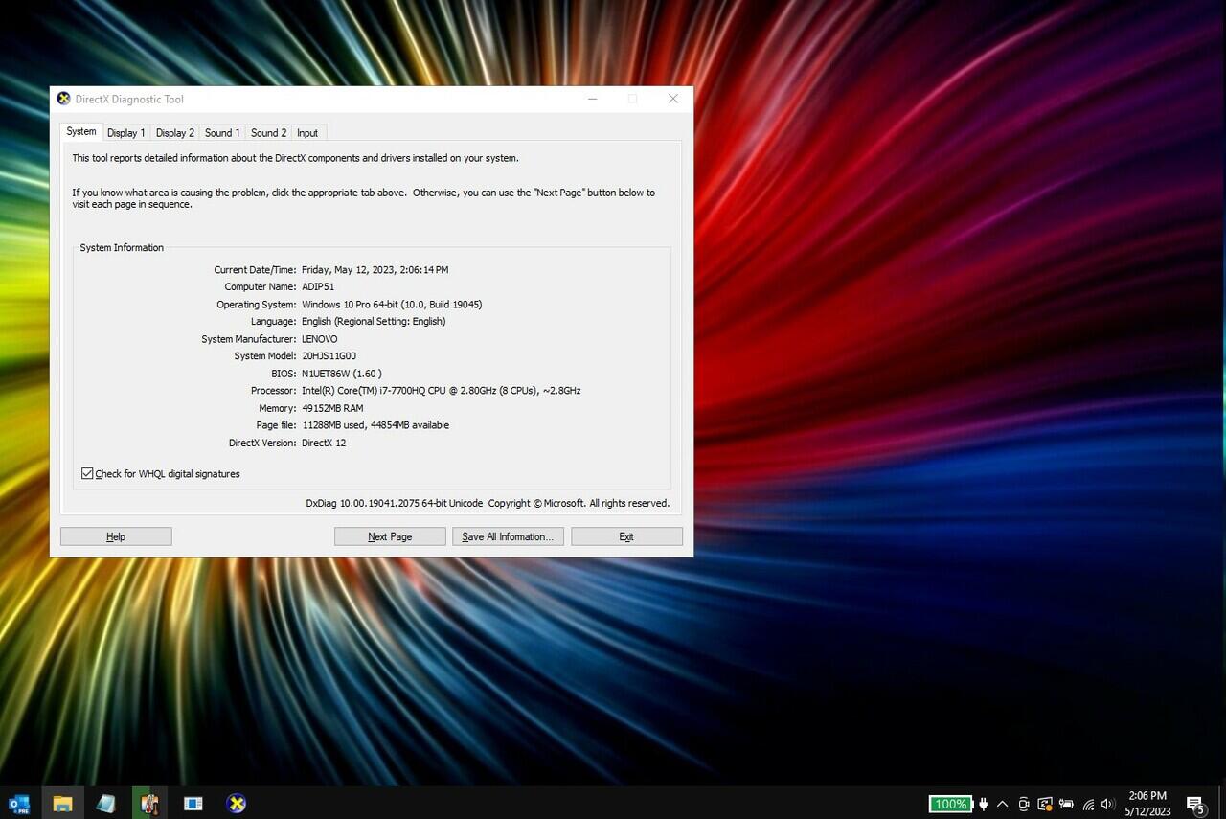Switch to the System tab
Image resolution: width=1226 pixels, height=819 pixels.
[81, 132]
